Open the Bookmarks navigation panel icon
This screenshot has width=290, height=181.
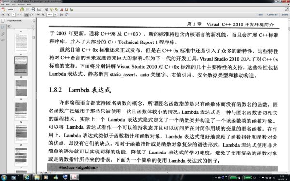coord(3,28)
